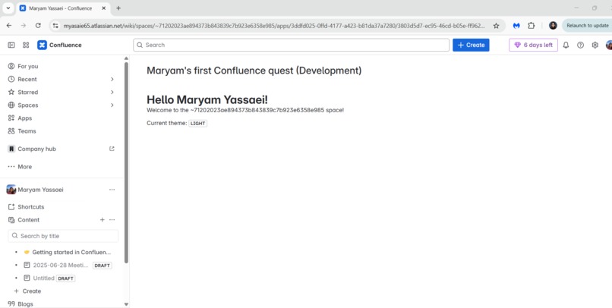Reload the page with refresh icon

(38, 25)
